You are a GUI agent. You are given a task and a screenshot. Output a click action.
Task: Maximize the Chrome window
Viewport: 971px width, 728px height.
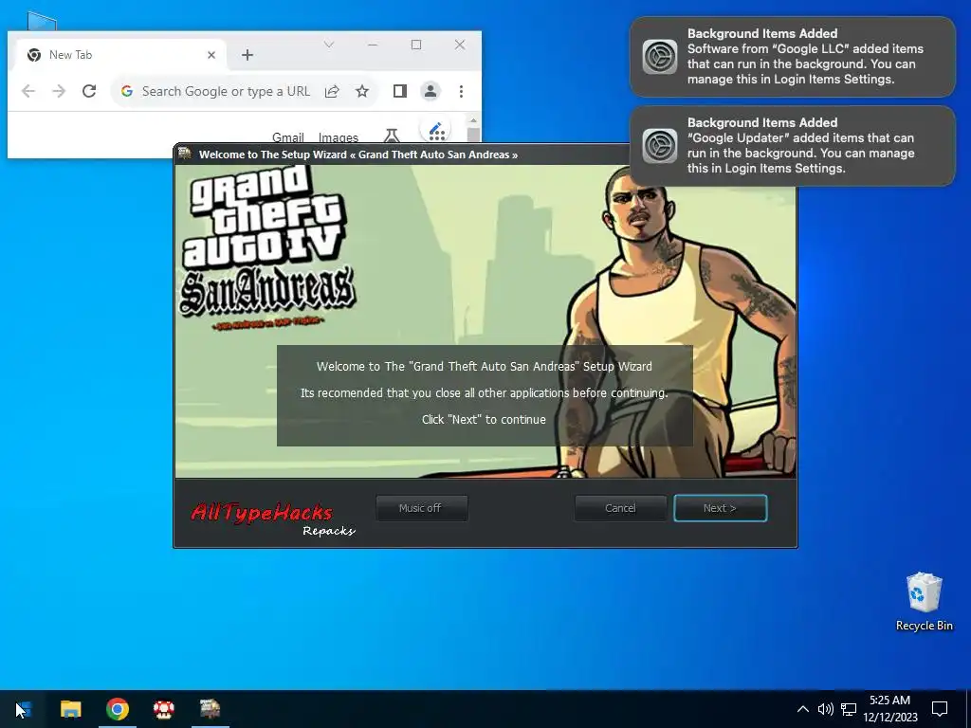(x=416, y=45)
